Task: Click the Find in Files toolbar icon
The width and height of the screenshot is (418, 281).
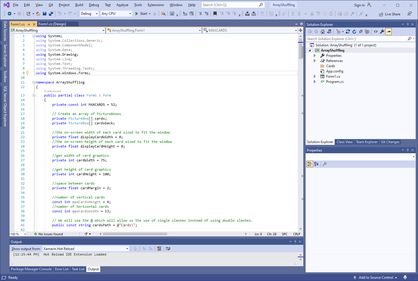Action: pyautogui.click(x=163, y=14)
